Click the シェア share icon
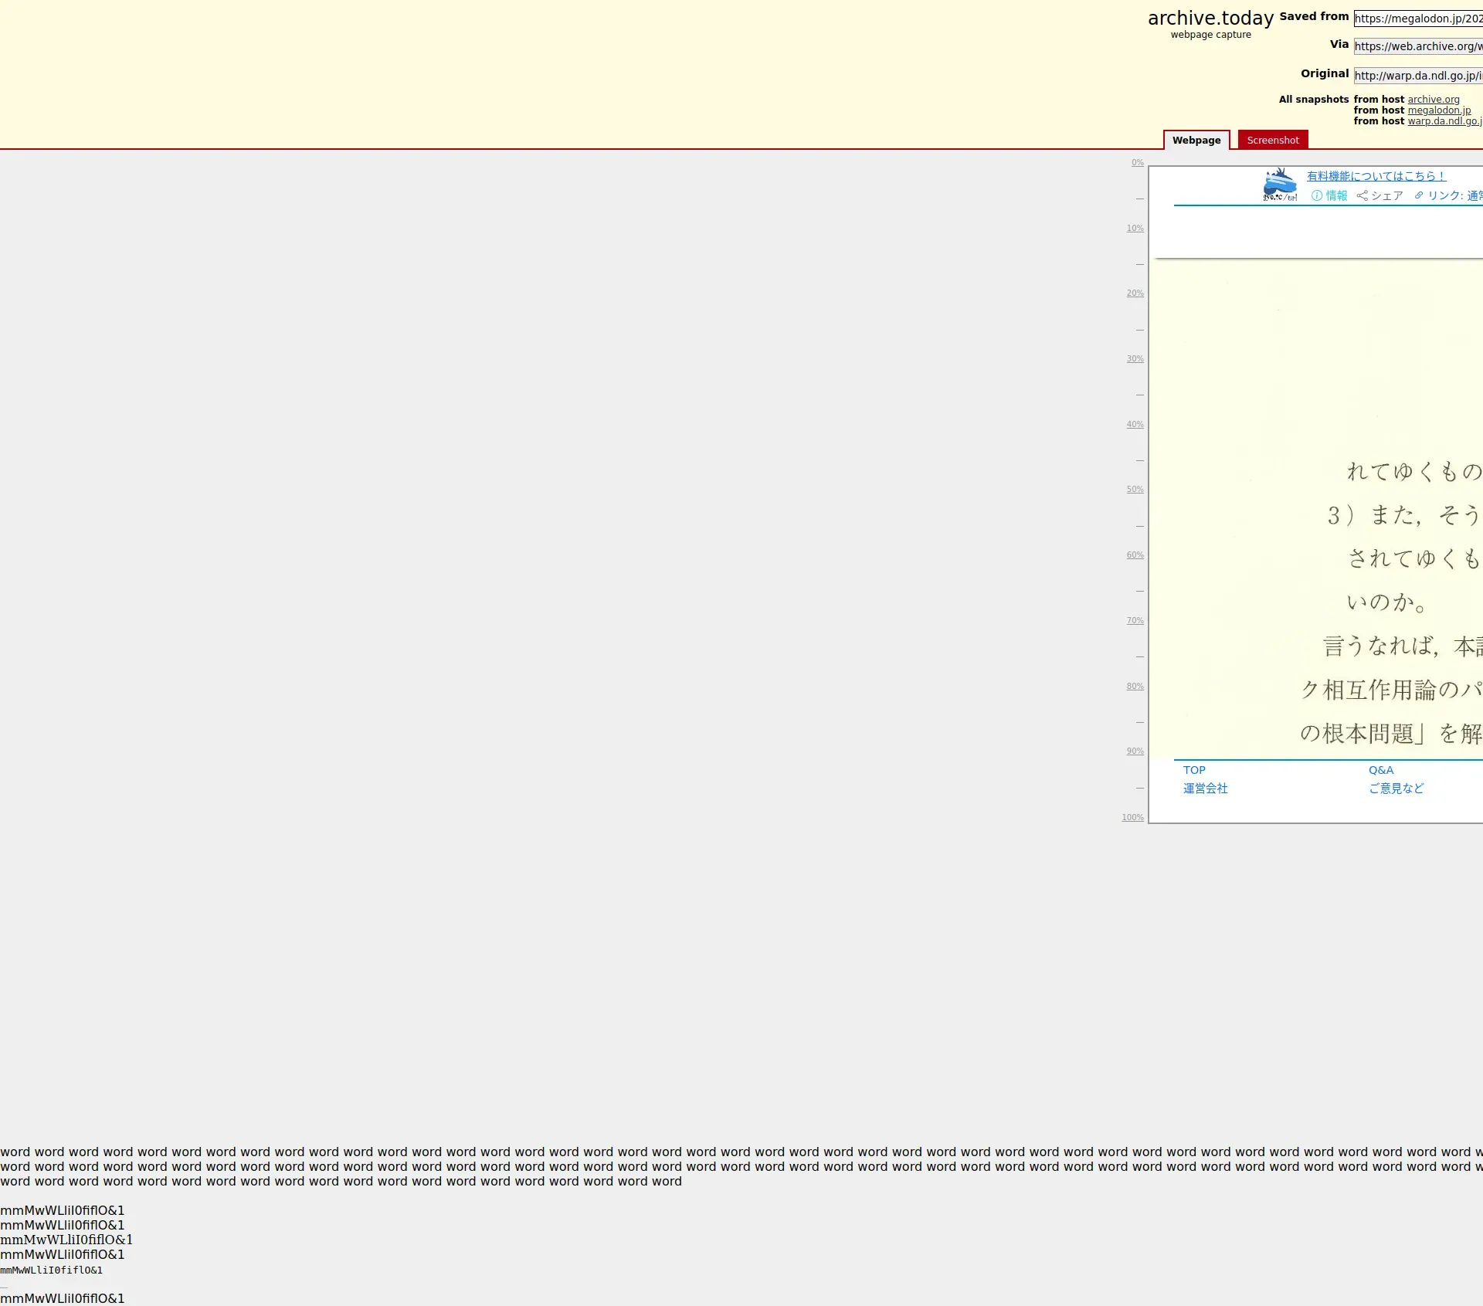 [x=1363, y=196]
